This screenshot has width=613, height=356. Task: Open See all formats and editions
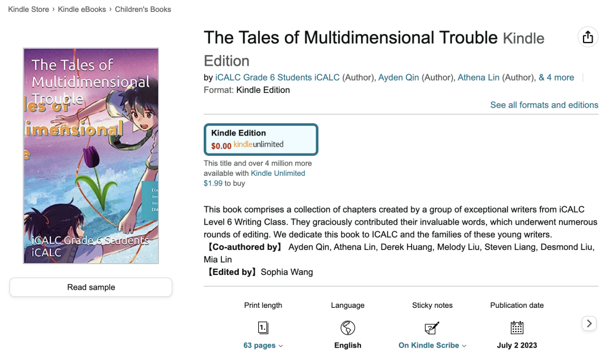(544, 105)
